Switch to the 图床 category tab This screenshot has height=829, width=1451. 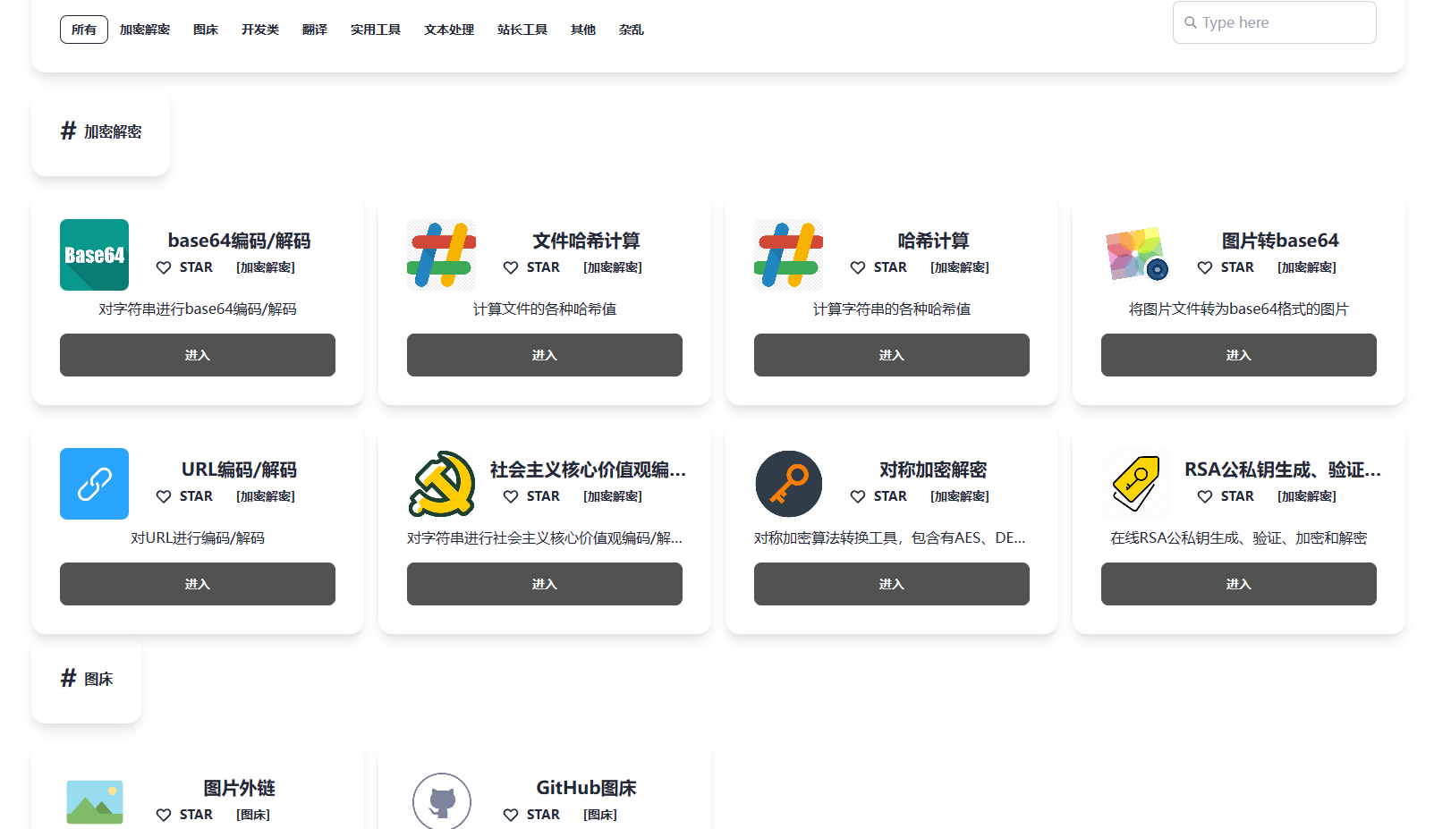tap(205, 29)
